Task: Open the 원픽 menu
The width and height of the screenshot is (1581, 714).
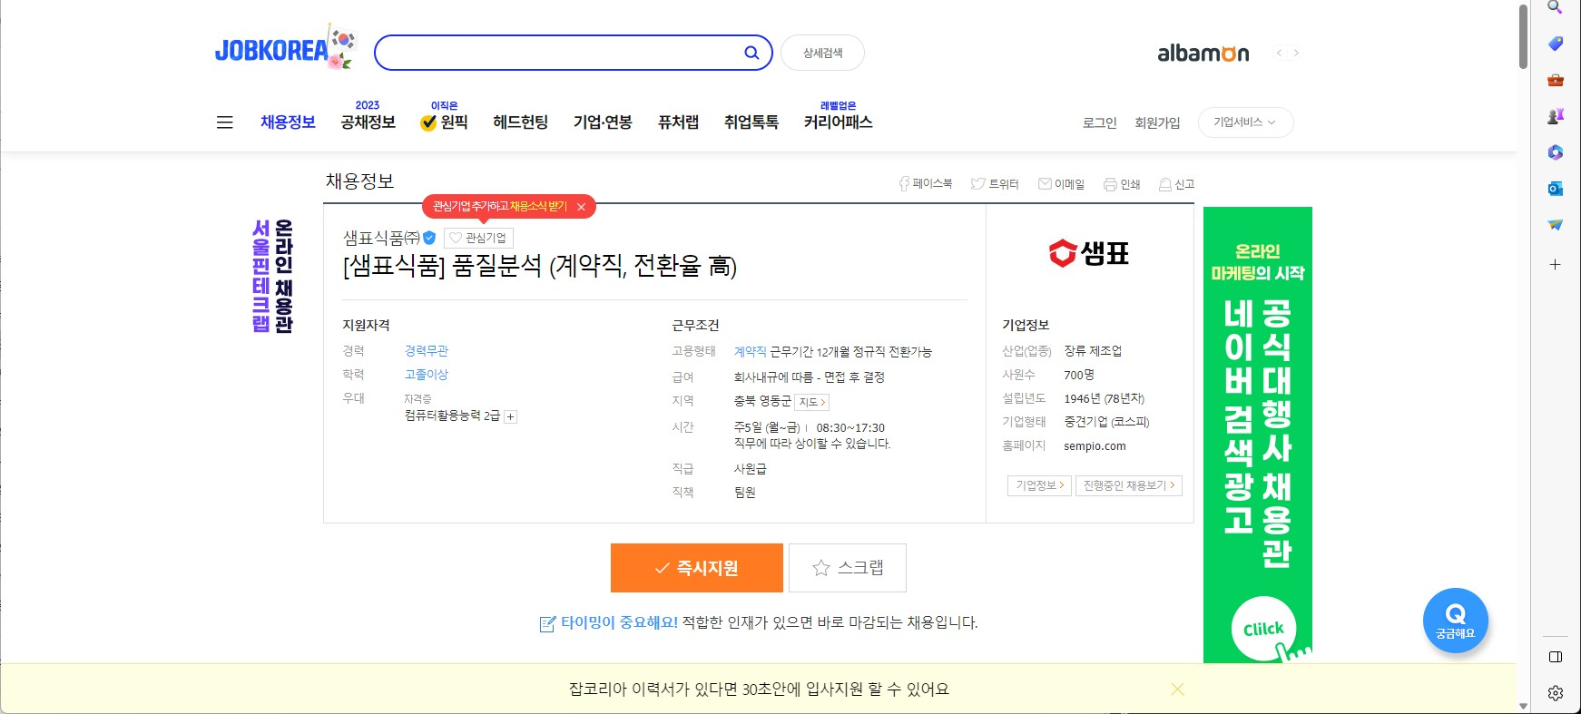Action: [445, 122]
